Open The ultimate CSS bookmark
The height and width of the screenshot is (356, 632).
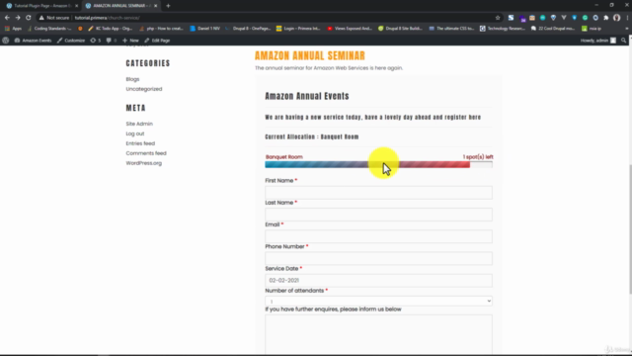tap(451, 29)
